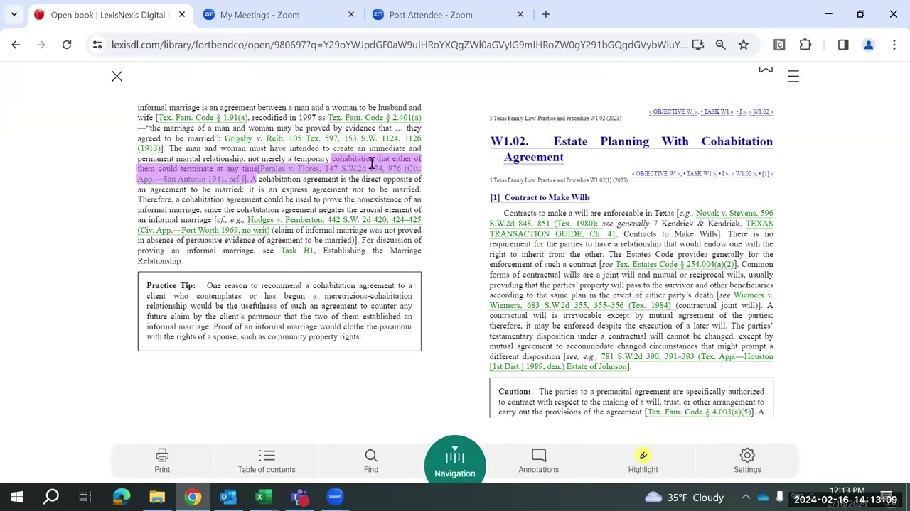This screenshot has width=910, height=511.
Task: Close the Post Attendee - Zoom tab
Action: [520, 14]
